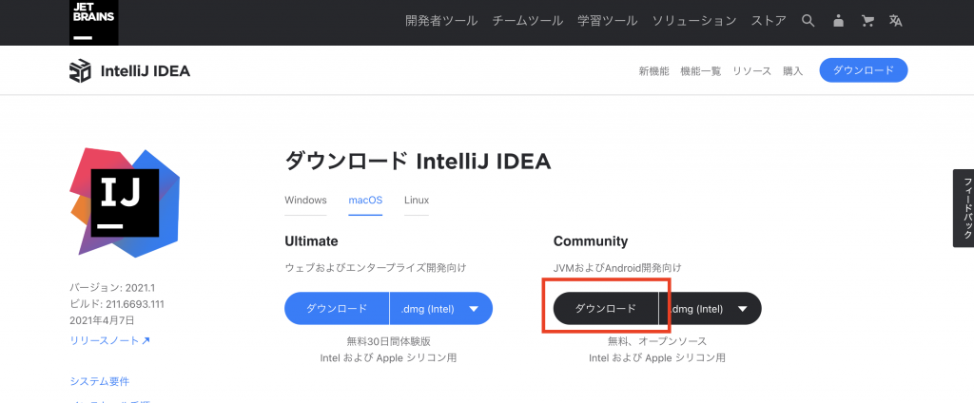Open the フィードバック side tab

(x=964, y=208)
